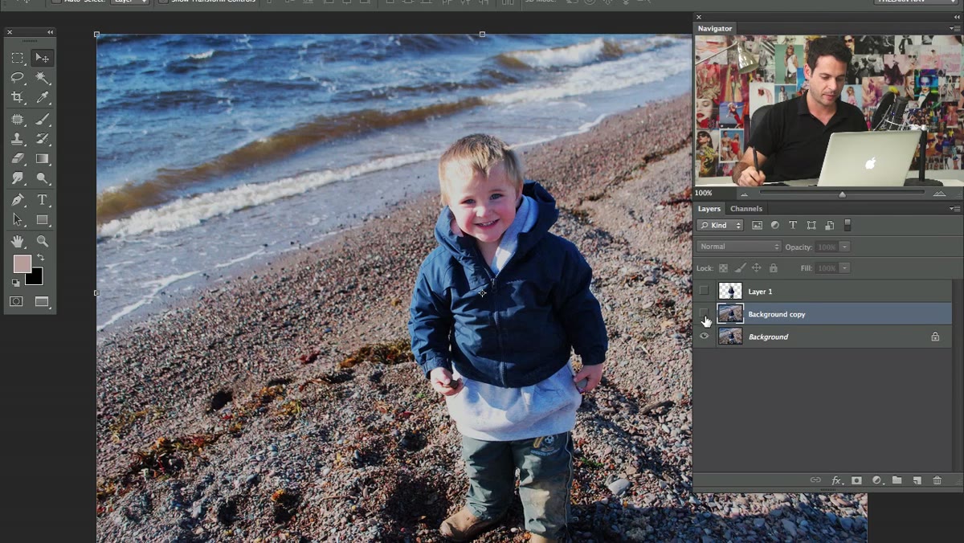964x543 pixels.
Task: Toggle type layer filter
Action: pyautogui.click(x=793, y=226)
